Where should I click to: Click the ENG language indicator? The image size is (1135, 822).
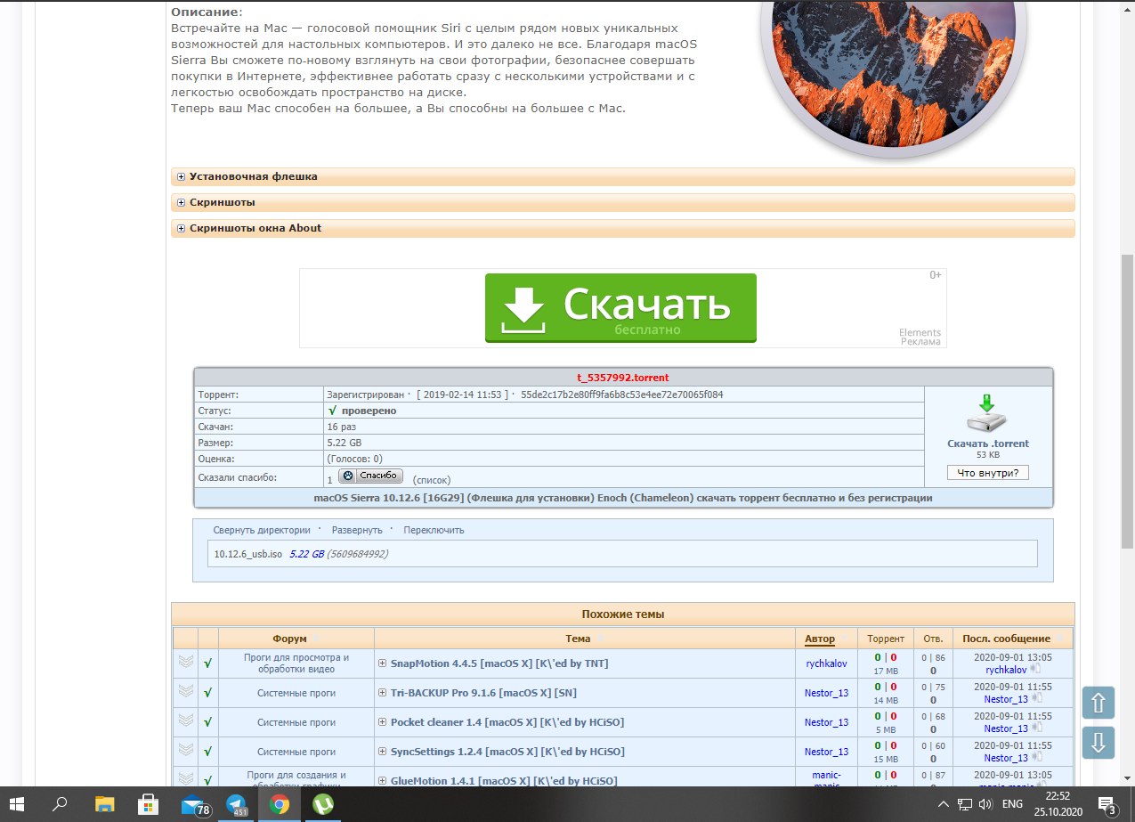coord(1012,804)
